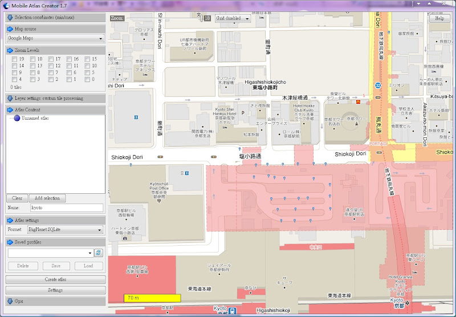Click the Clear button

(x=17, y=198)
